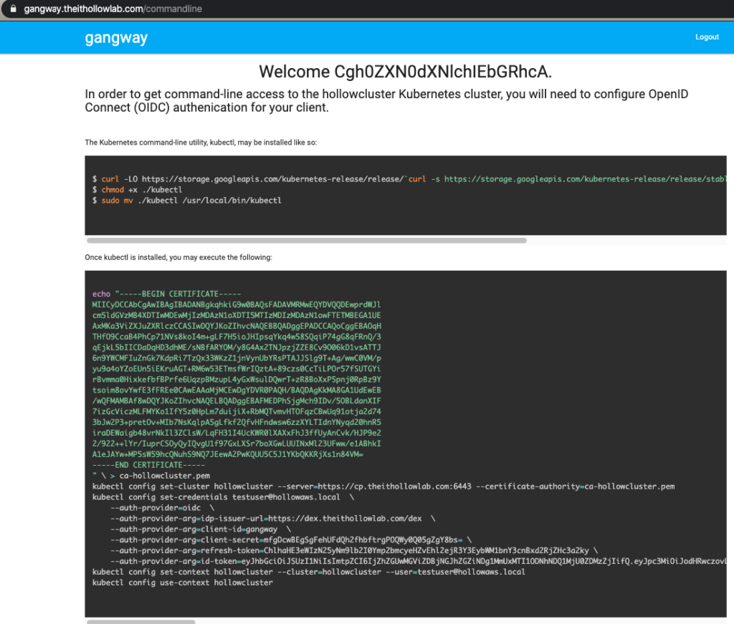
Task: Click the ca-hollowcluster.pem redirect line
Action: pyautogui.click(x=151, y=476)
